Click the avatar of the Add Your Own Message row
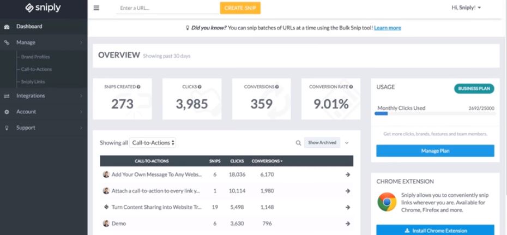Image resolution: width=507 pixels, height=235 pixels. (106, 174)
